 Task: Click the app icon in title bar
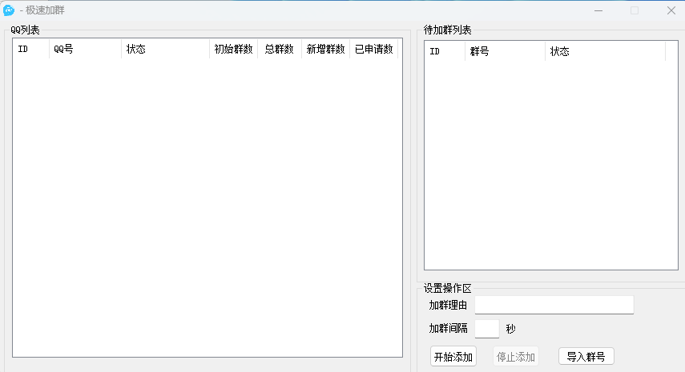(x=10, y=10)
